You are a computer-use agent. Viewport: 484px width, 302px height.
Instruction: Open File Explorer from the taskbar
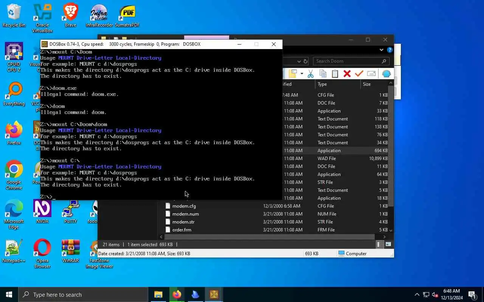(x=158, y=294)
